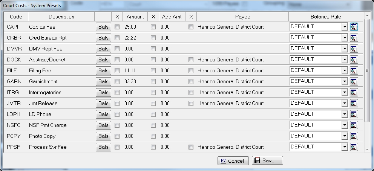Click the Payee column header
The height and width of the screenshot is (171, 374).
click(242, 17)
